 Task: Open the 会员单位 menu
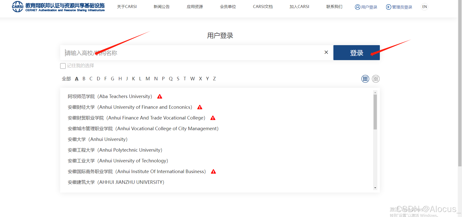[x=228, y=7]
